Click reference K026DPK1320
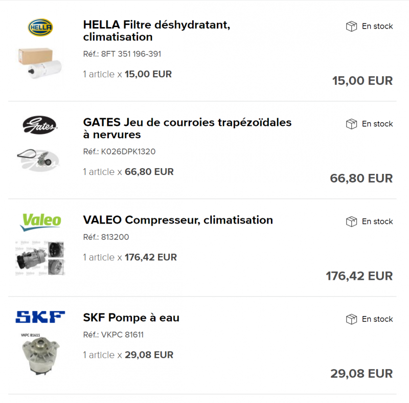 pos(119,151)
